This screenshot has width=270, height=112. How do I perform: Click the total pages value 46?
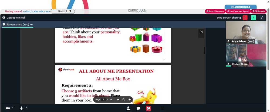pos(111,99)
